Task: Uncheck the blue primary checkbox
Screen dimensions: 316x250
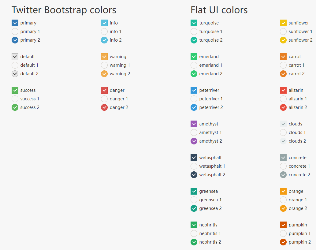Action: point(15,23)
